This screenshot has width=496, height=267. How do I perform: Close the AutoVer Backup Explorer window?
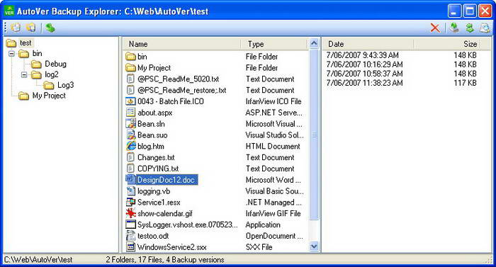point(485,11)
